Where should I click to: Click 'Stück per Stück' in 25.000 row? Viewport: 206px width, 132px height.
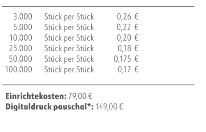(x=69, y=49)
